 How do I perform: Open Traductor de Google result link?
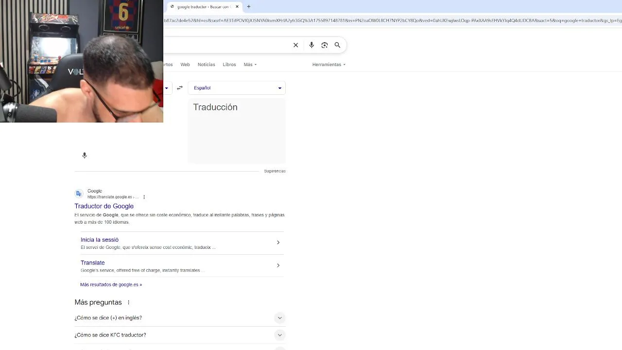coord(104,206)
